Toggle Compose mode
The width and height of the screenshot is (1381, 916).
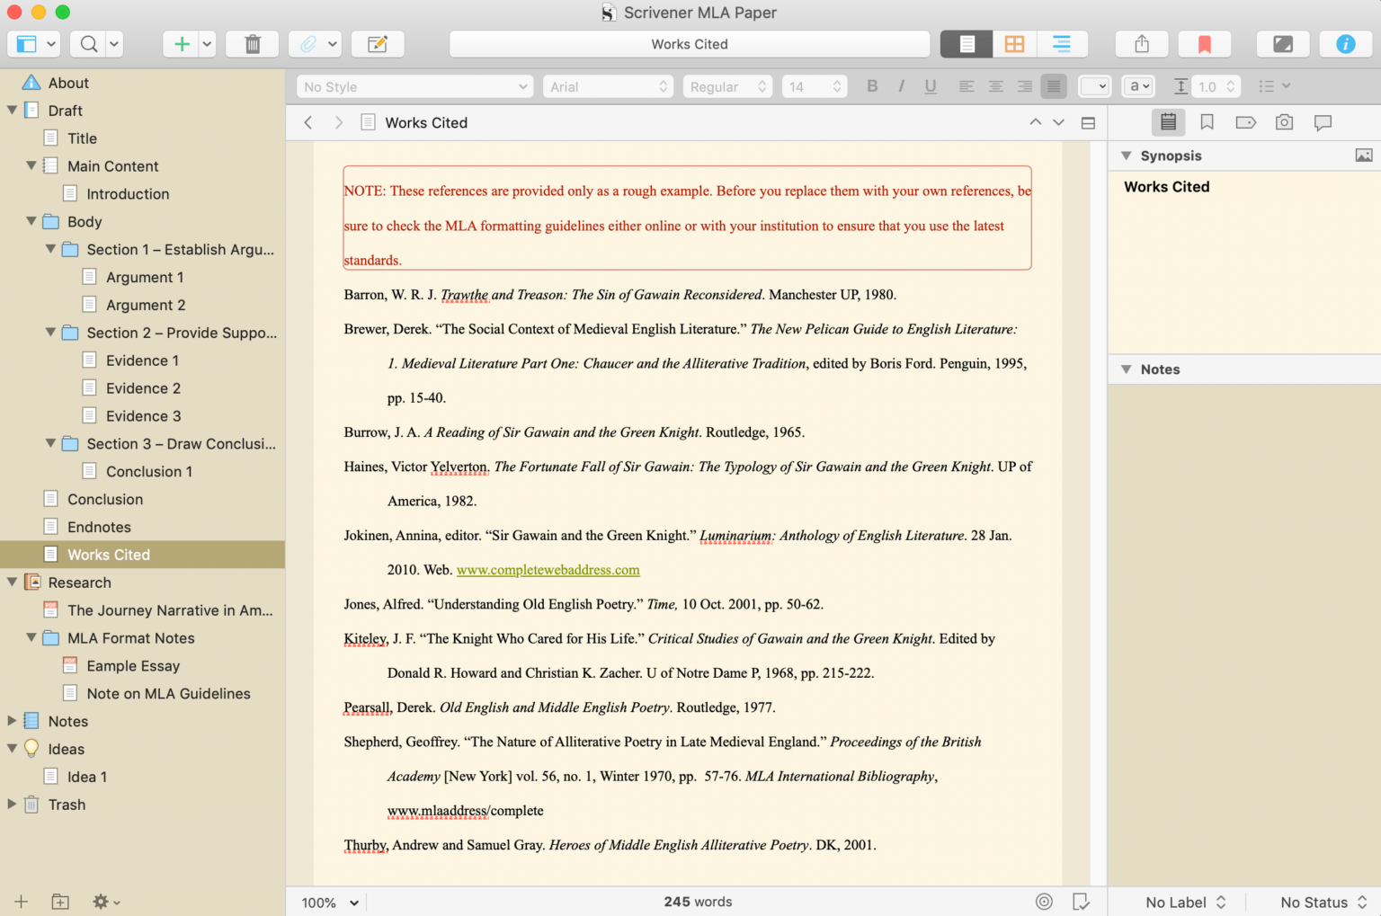[x=1283, y=43]
